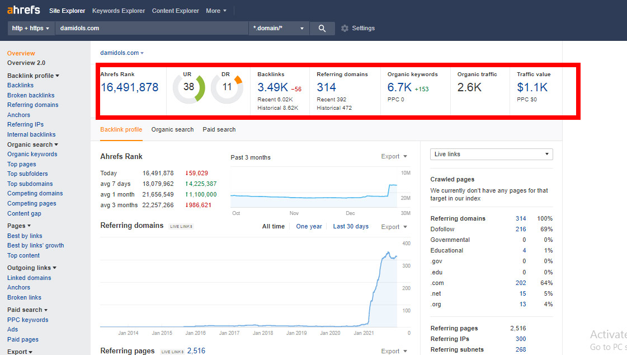This screenshot has width=627, height=355.
Task: Open Referring domains in the sidebar
Action: click(33, 105)
